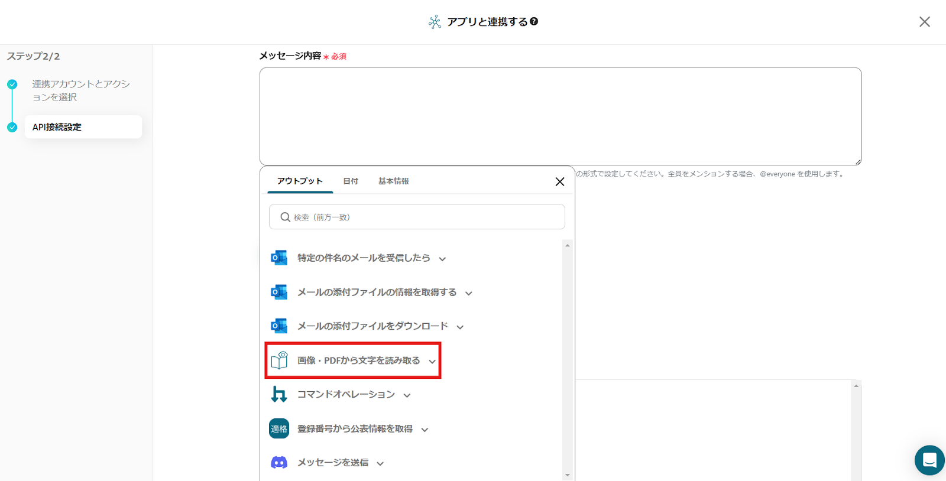Expand 画像・PDFから文字を読み取る chevron
Image resolution: width=946 pixels, height=481 pixels.
[x=432, y=361]
